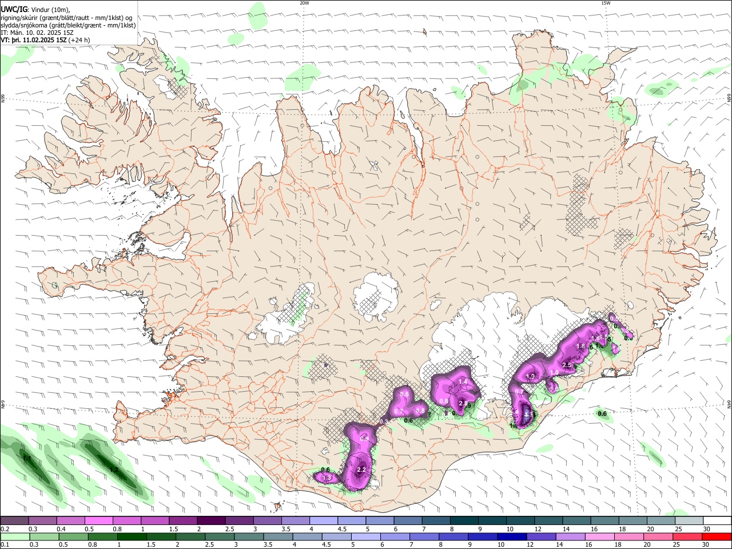Click the 'UWC/IG: Vindur (10m),' title line
Viewport: 732px width, 549px height.
pos(35,9)
